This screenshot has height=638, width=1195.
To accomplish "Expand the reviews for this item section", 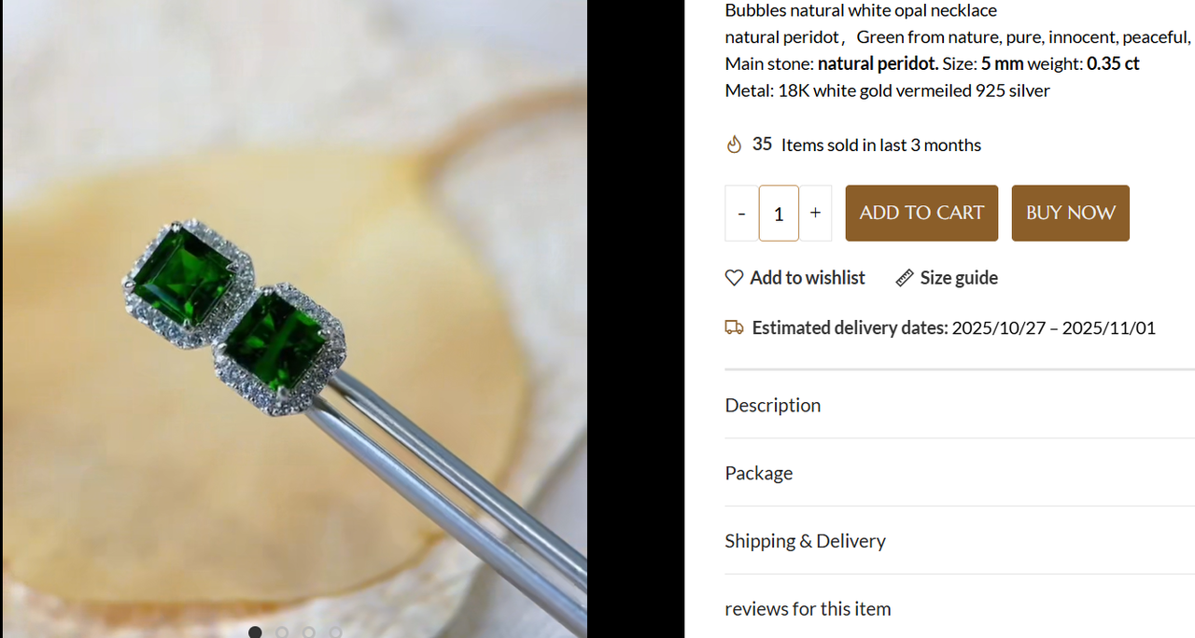I will point(808,609).
